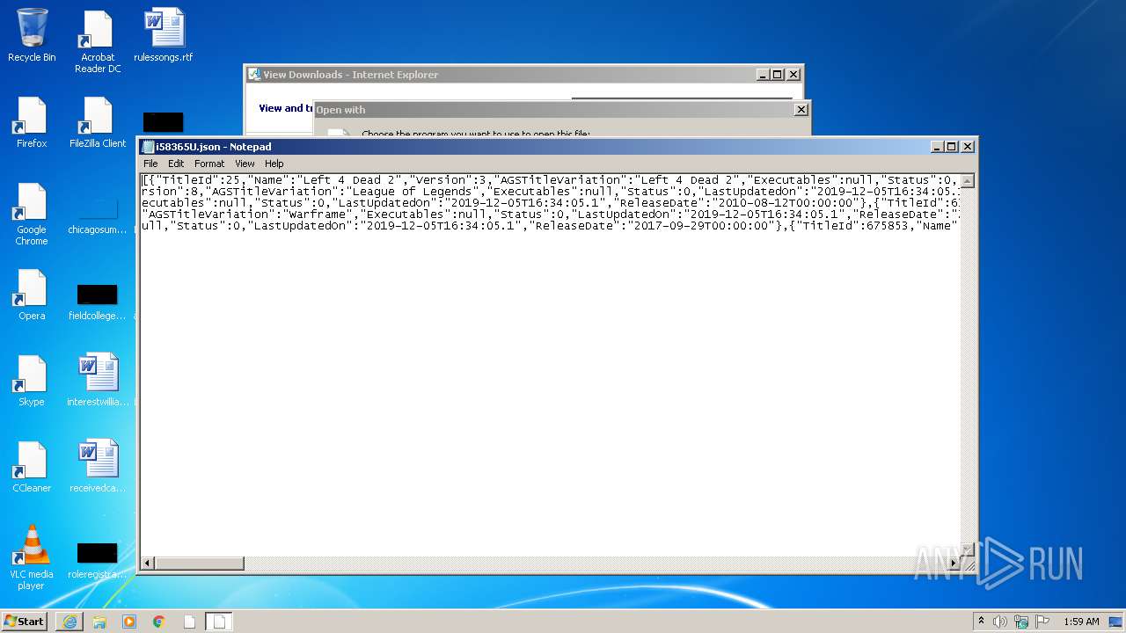Click Notepad vertical scrollbar up arrow
Screen dimensions: 1126x633
pyautogui.click(x=967, y=180)
